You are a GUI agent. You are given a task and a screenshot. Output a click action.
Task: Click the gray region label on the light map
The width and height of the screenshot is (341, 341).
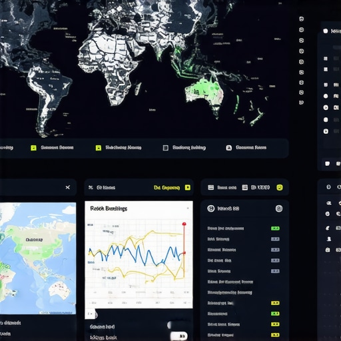[34, 240]
